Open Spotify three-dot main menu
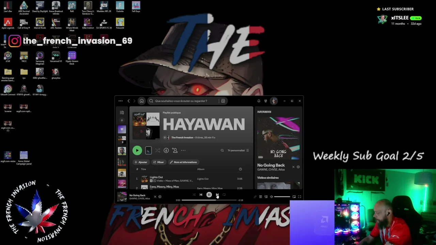 click(121, 101)
